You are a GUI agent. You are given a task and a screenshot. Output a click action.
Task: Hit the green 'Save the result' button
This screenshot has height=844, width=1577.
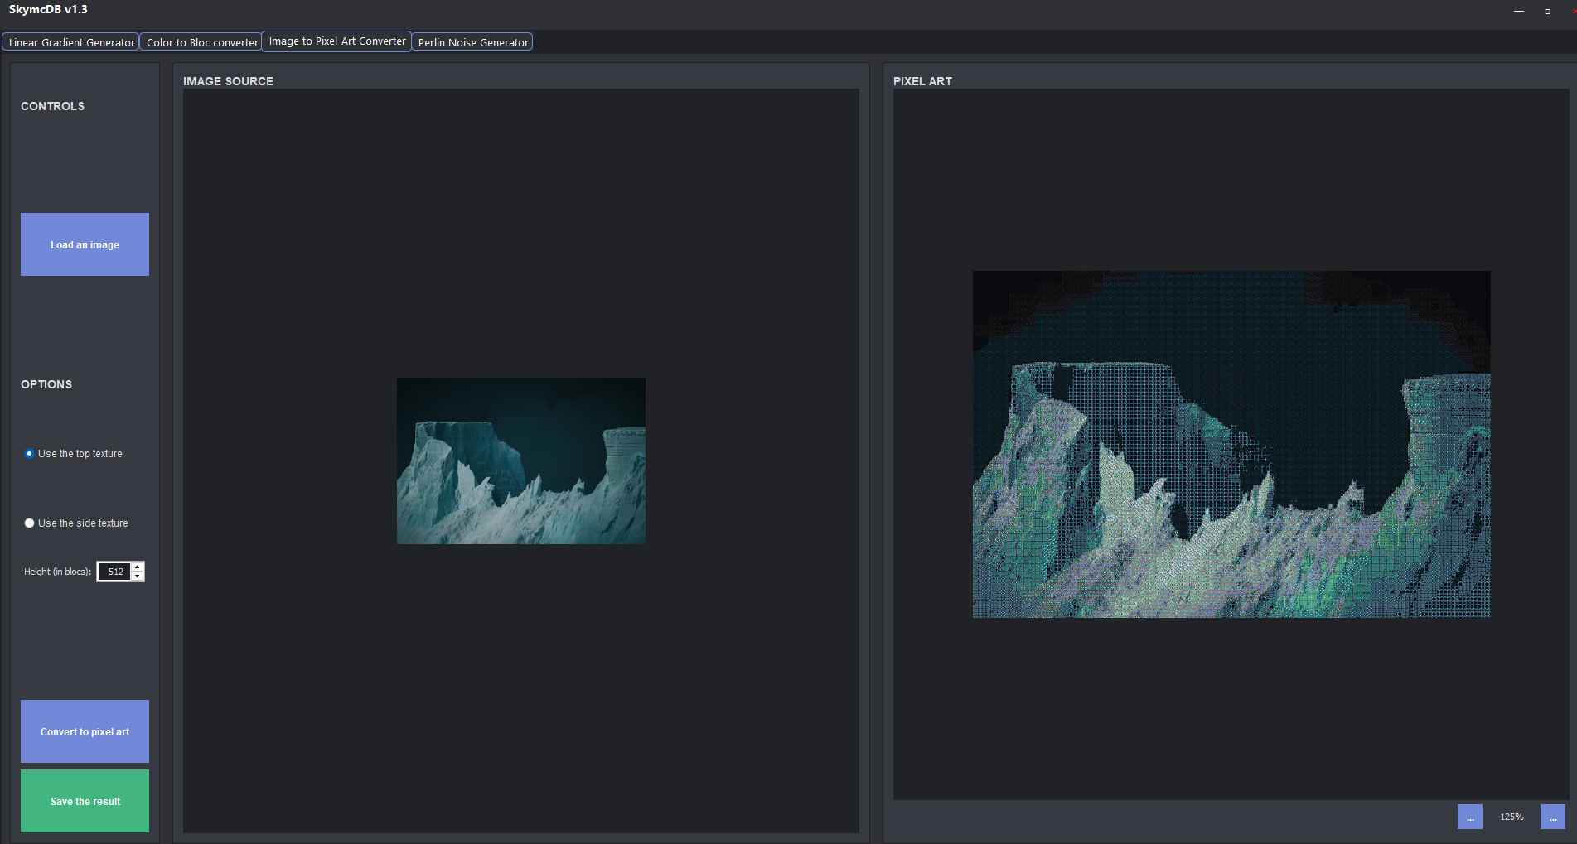click(85, 801)
